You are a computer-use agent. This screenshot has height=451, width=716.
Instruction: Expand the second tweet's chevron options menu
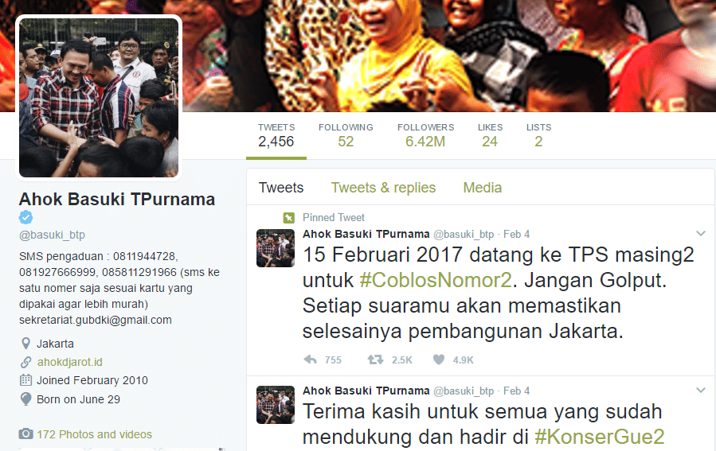701,391
